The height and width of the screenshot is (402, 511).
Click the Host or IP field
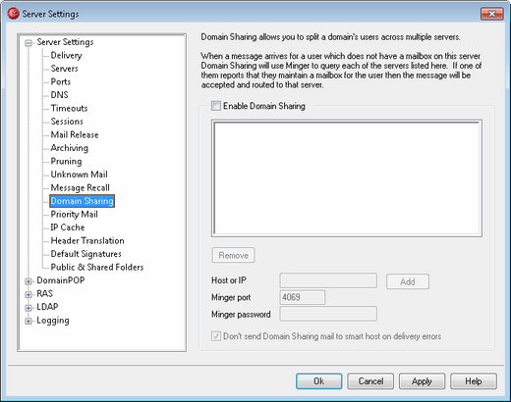coord(328,280)
